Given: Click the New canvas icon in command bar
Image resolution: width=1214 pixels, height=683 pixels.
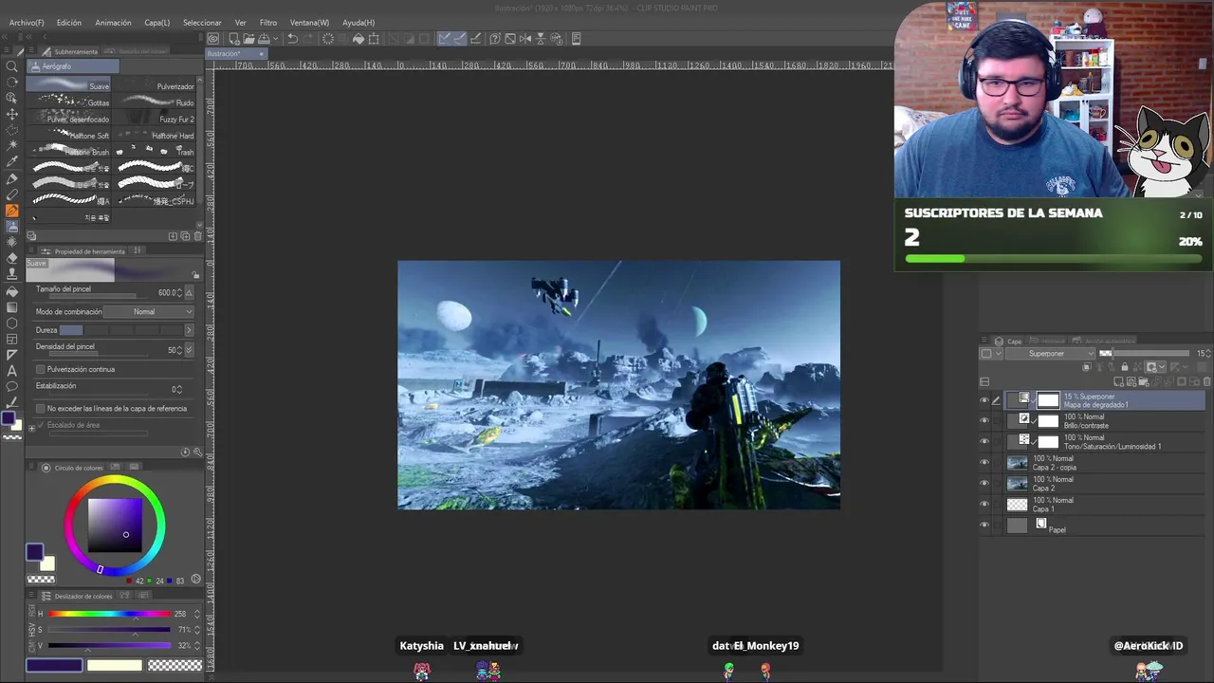Looking at the screenshot, I should click(x=233, y=39).
